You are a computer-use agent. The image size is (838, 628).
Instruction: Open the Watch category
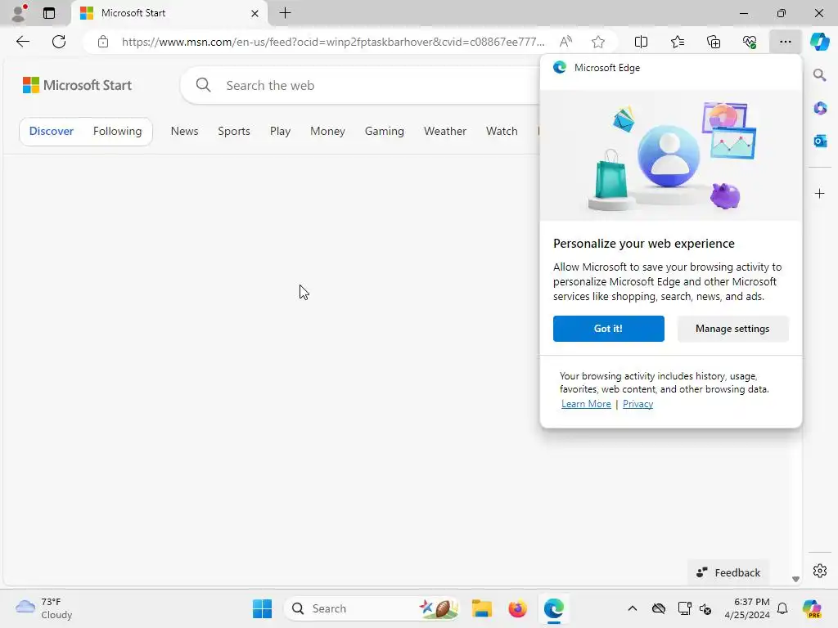502,132
